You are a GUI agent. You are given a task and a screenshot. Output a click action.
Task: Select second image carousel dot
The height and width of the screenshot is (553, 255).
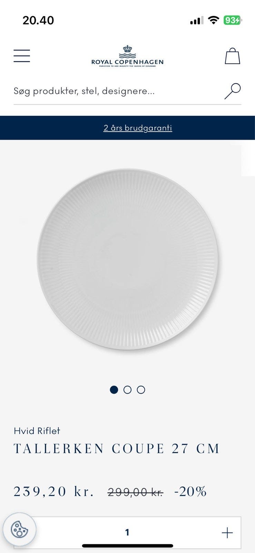(127, 390)
